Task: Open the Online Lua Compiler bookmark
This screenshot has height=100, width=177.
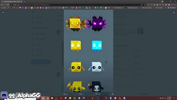Action: point(147,8)
